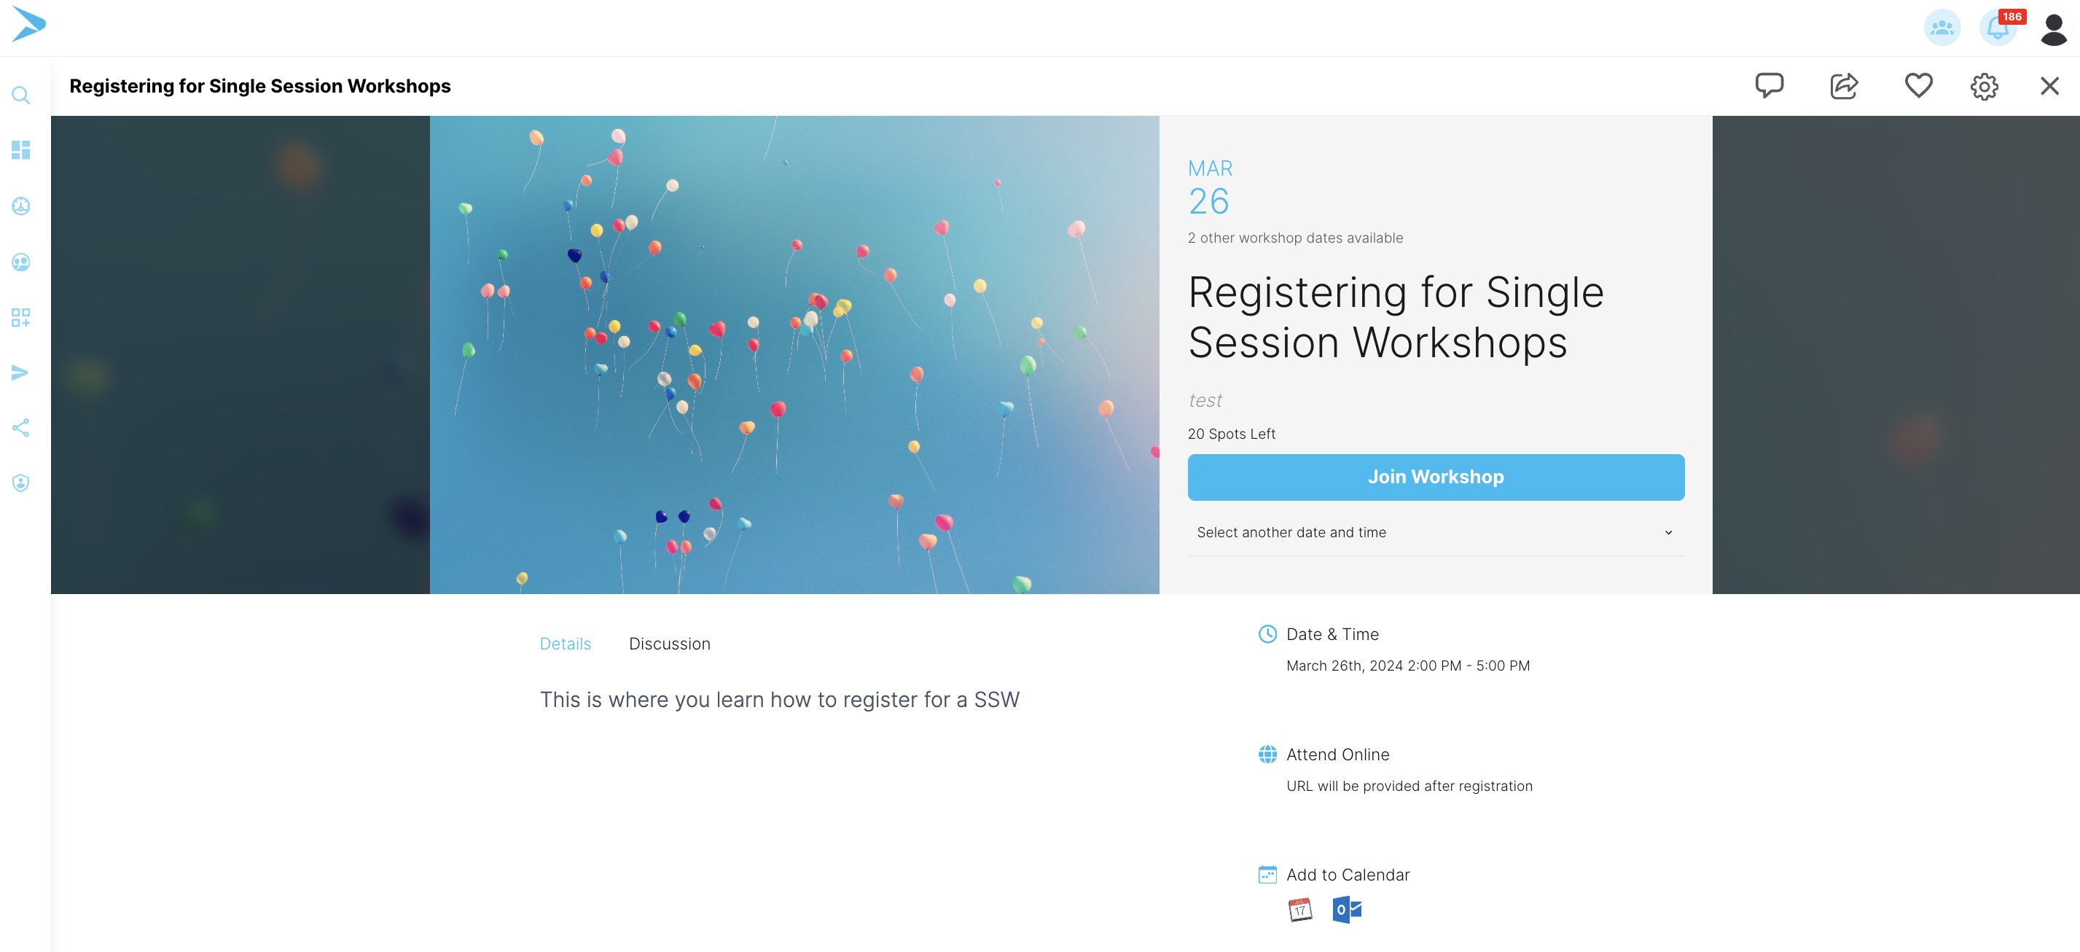Viewport: 2080px width, 952px height.
Task: Click the paper plane icon in sidebar
Action: click(21, 372)
